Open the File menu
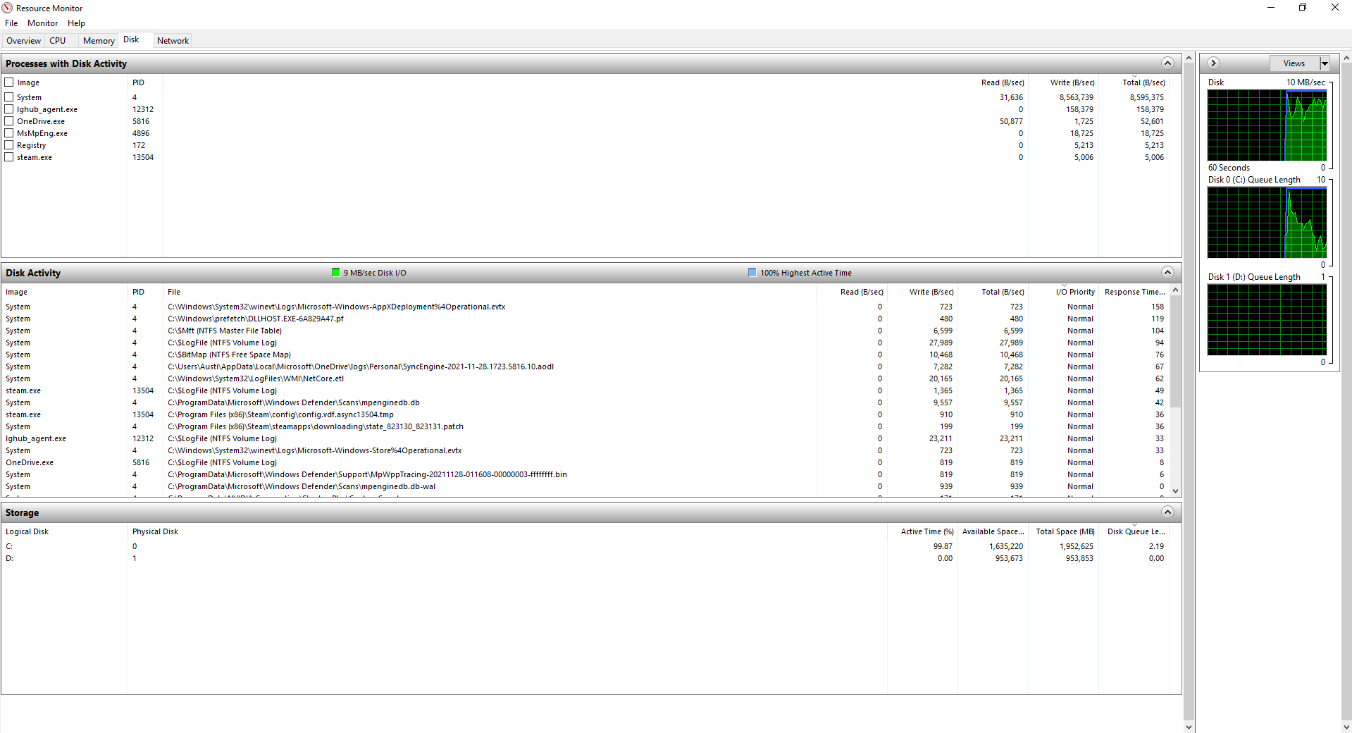The image size is (1352, 733). pyautogui.click(x=11, y=23)
